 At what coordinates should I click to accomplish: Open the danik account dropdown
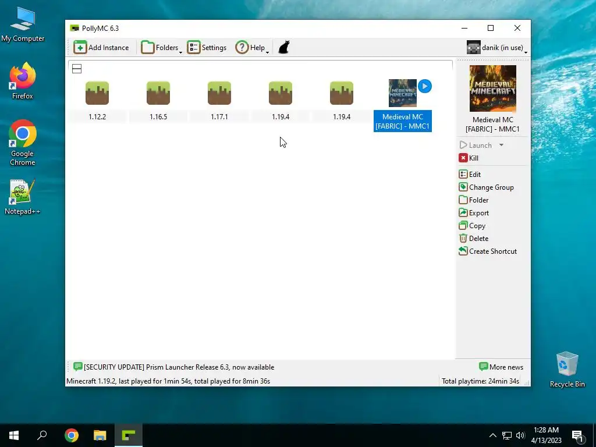497,48
